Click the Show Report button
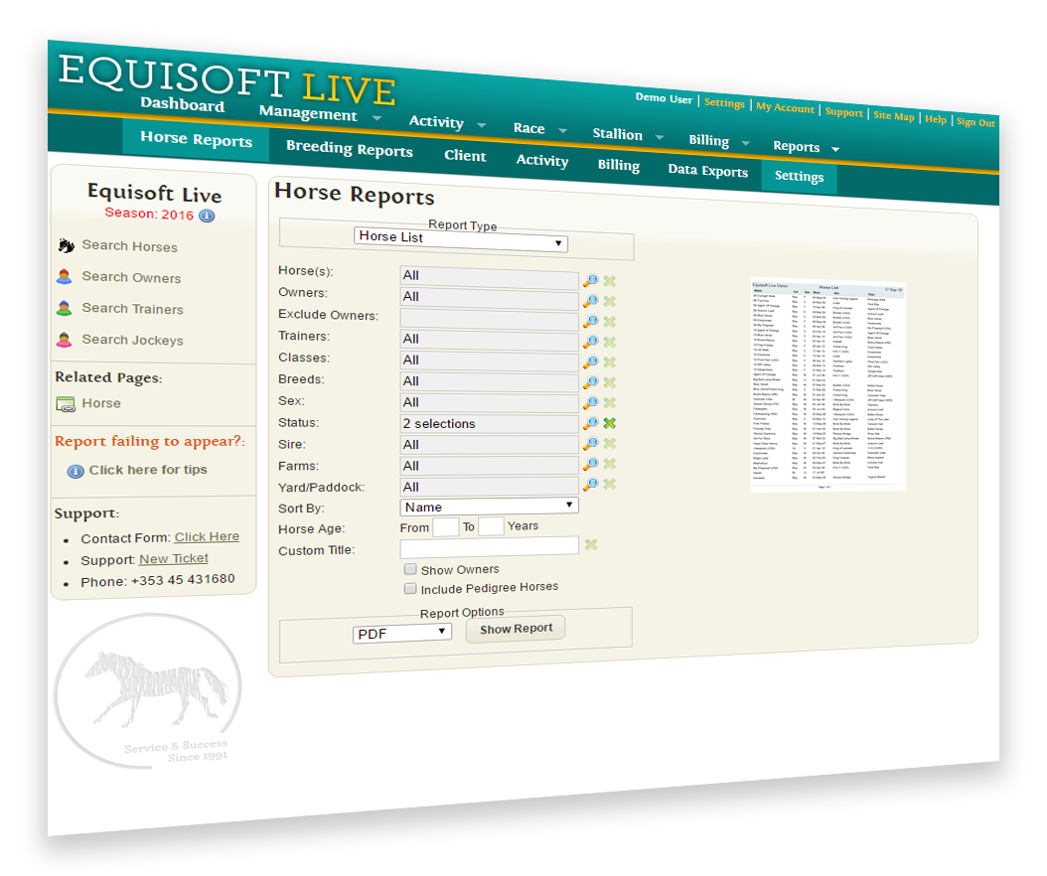Viewport: 1047px width, 876px height. (x=516, y=629)
